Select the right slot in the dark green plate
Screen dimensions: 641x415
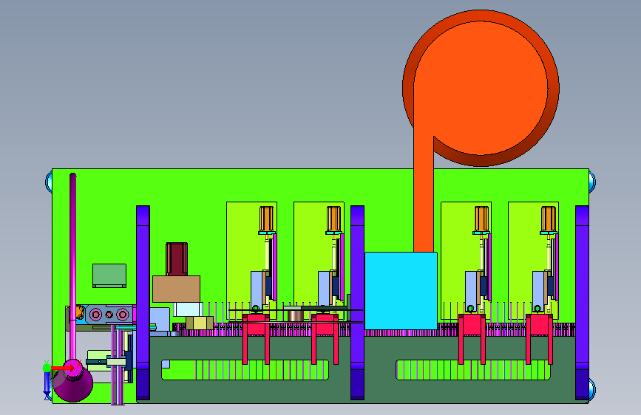473,370
